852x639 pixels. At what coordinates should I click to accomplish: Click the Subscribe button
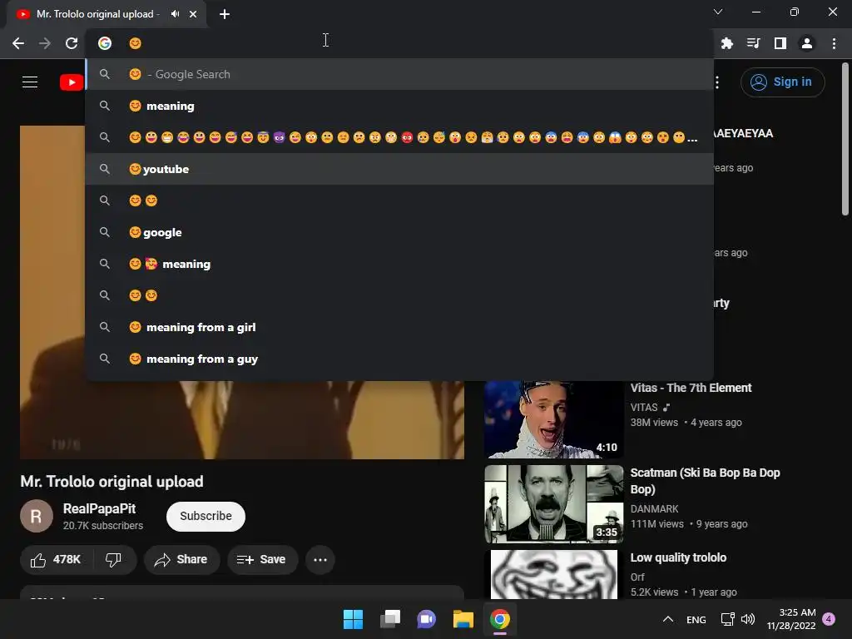tap(206, 516)
